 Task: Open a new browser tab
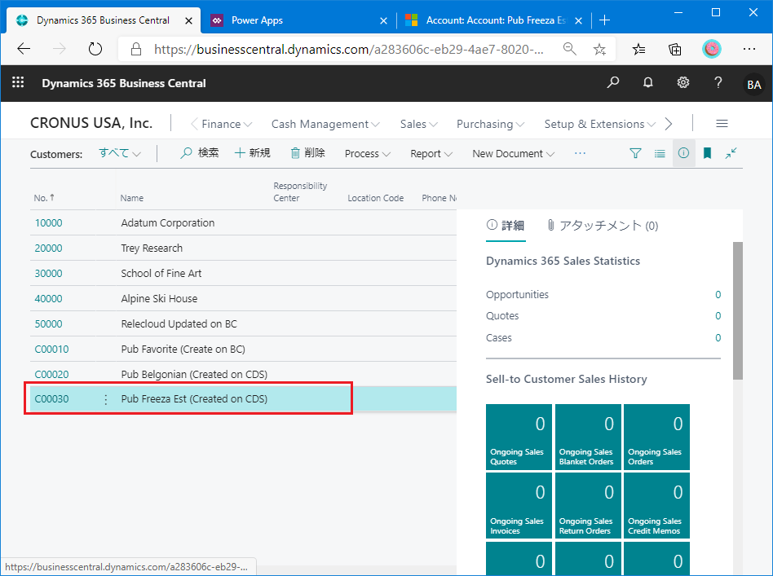tap(604, 20)
